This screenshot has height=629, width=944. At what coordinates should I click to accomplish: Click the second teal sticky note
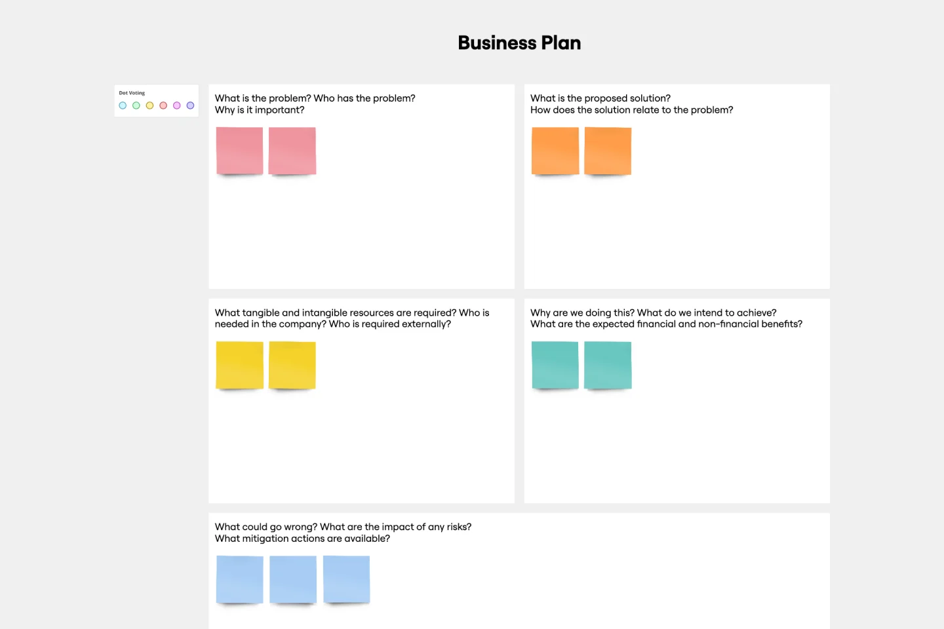point(608,365)
